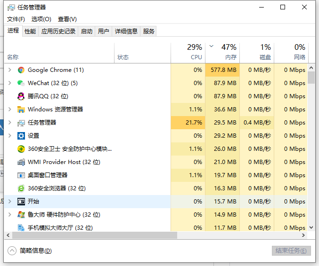Select the Windows 资源管理器 folder icon
319x266 pixels.
coord(21,110)
